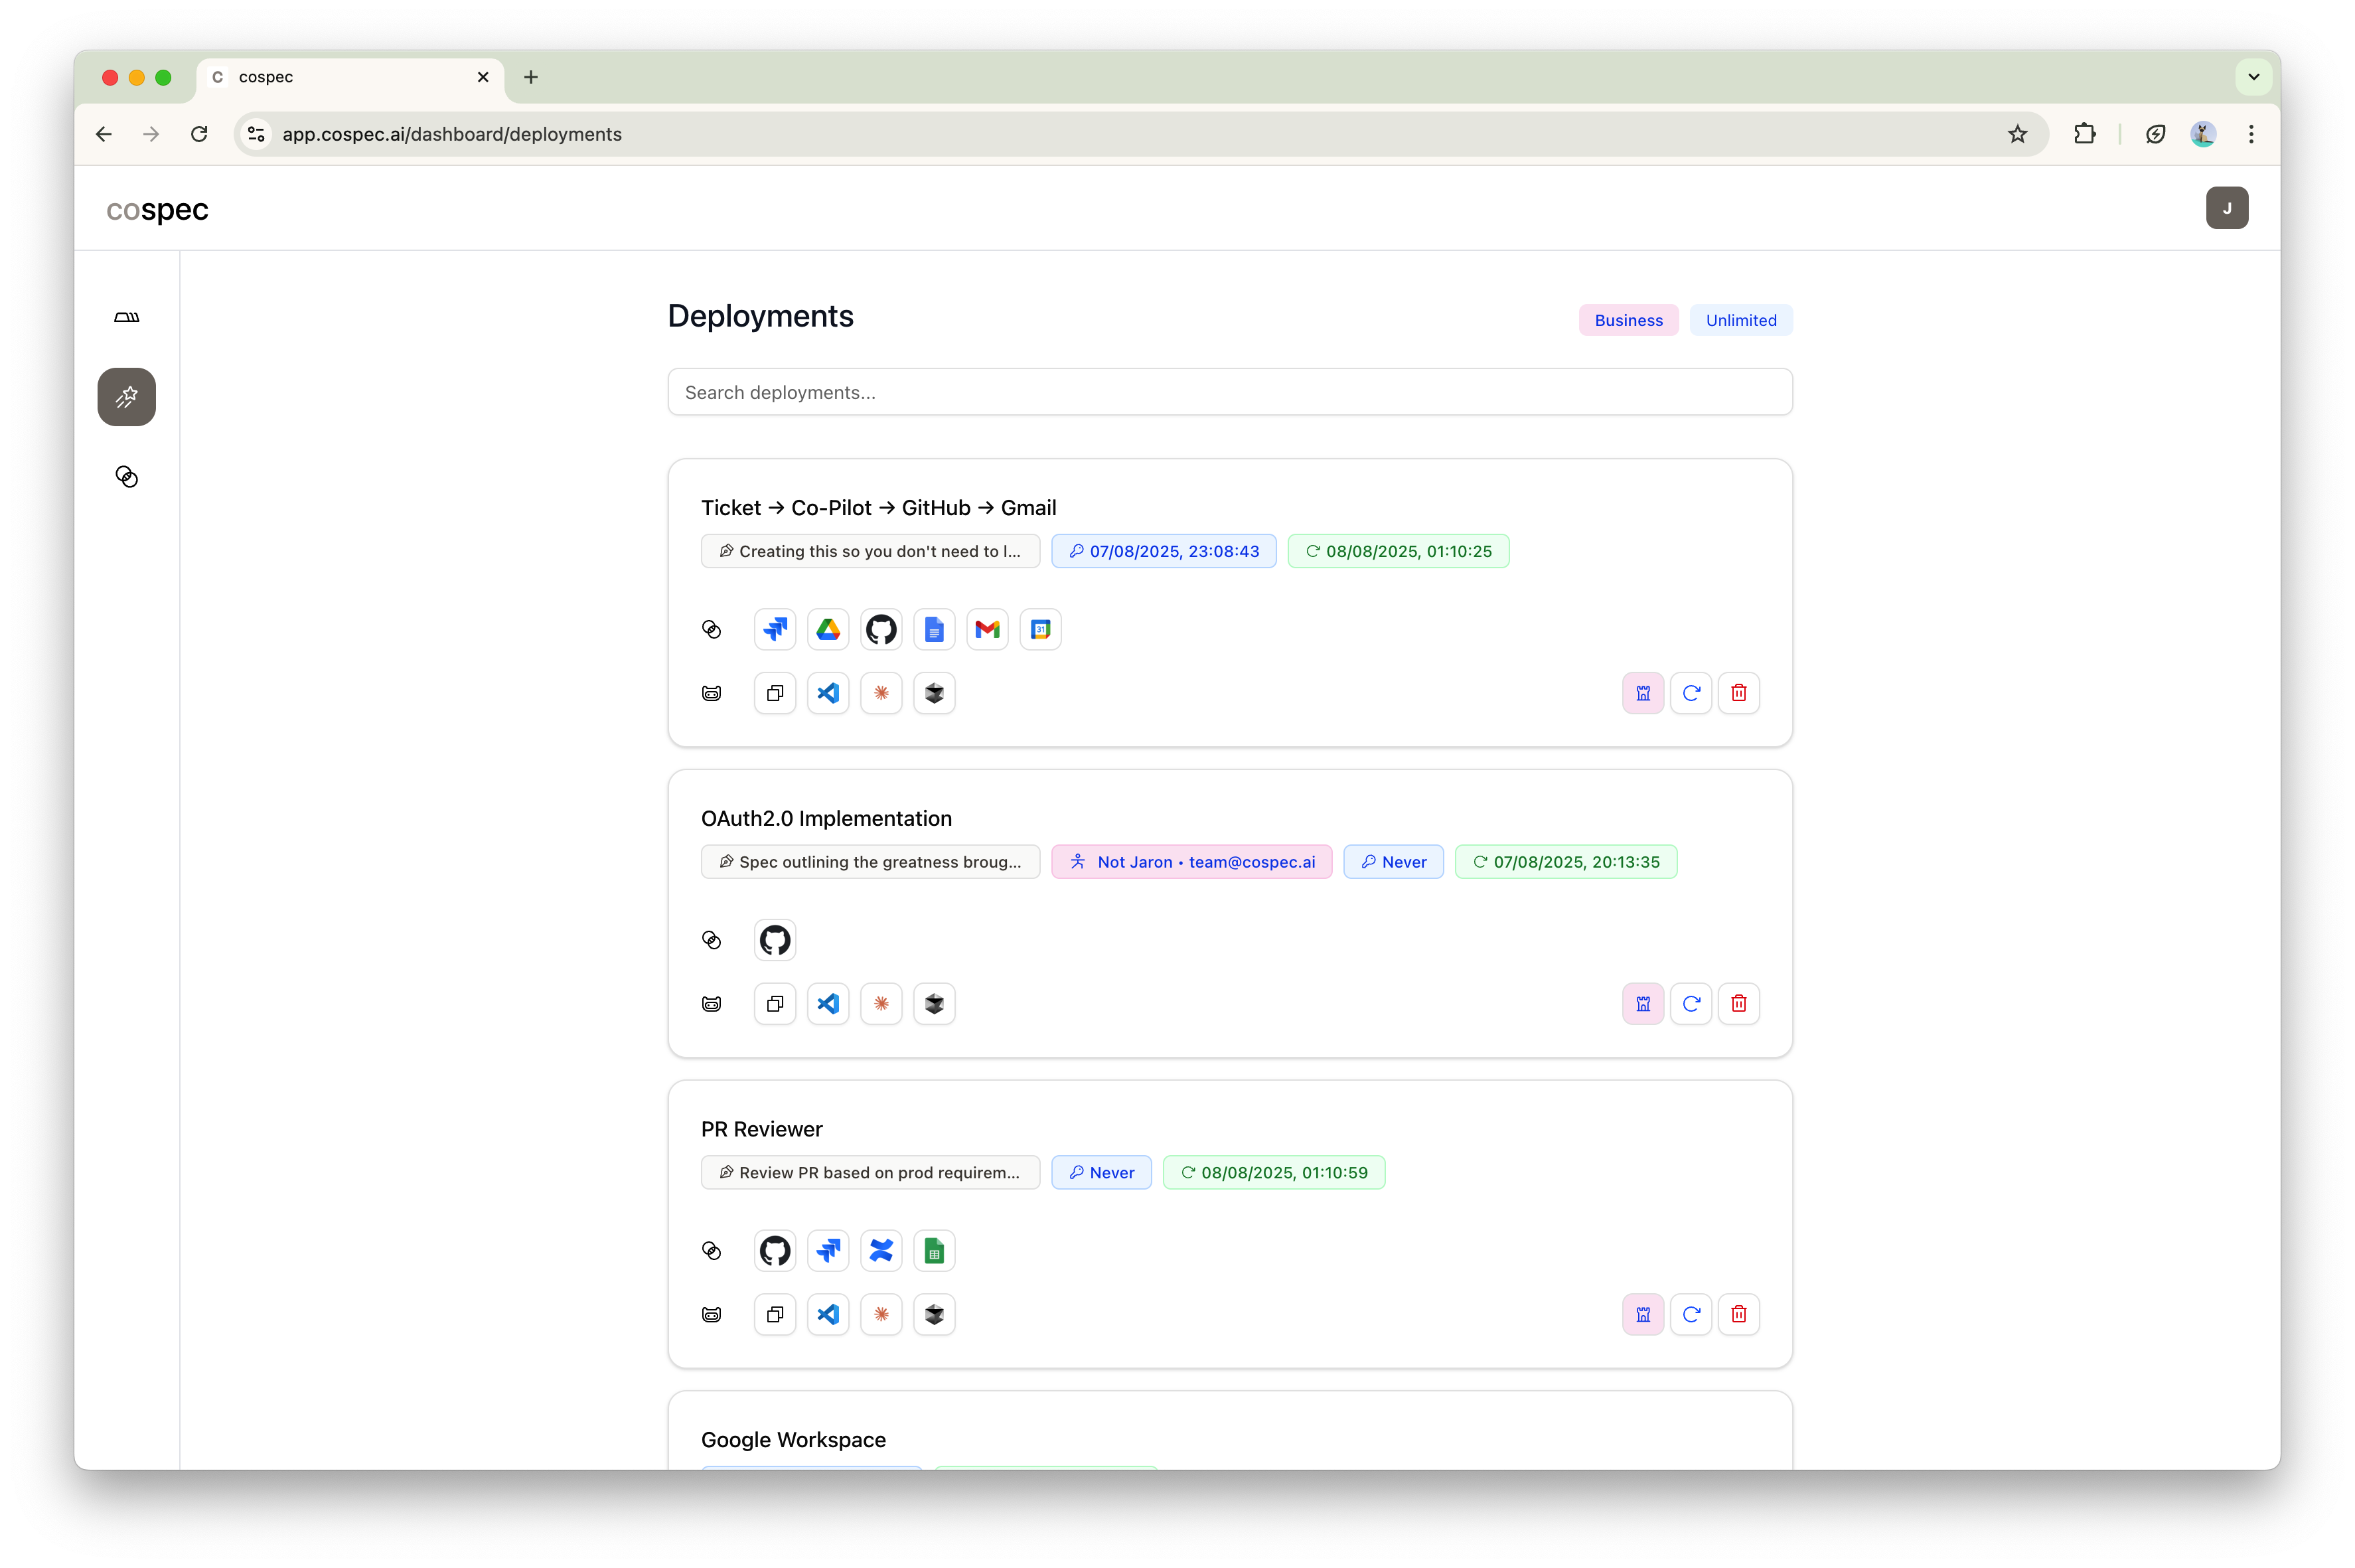Viewport: 2355px width, 1568px height.
Task: Delete the PR Reviewer deployment
Action: [1738, 1315]
